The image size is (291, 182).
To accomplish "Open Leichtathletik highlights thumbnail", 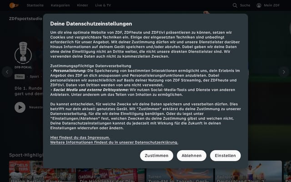I will (x=111, y=175).
